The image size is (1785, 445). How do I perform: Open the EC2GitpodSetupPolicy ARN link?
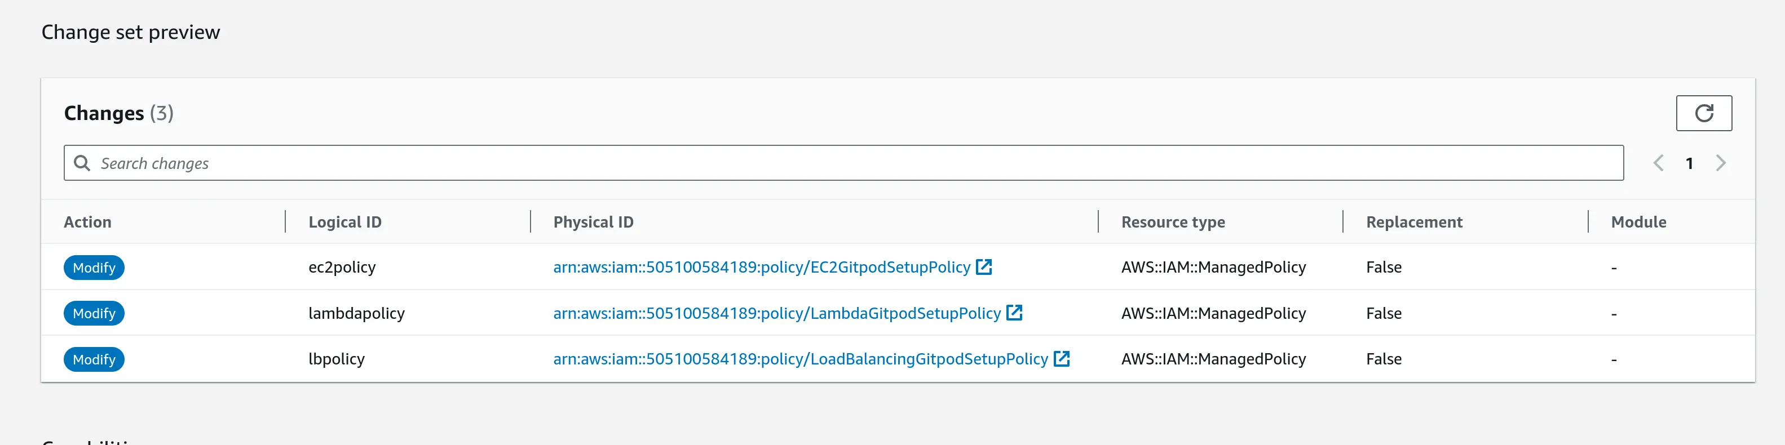click(762, 267)
